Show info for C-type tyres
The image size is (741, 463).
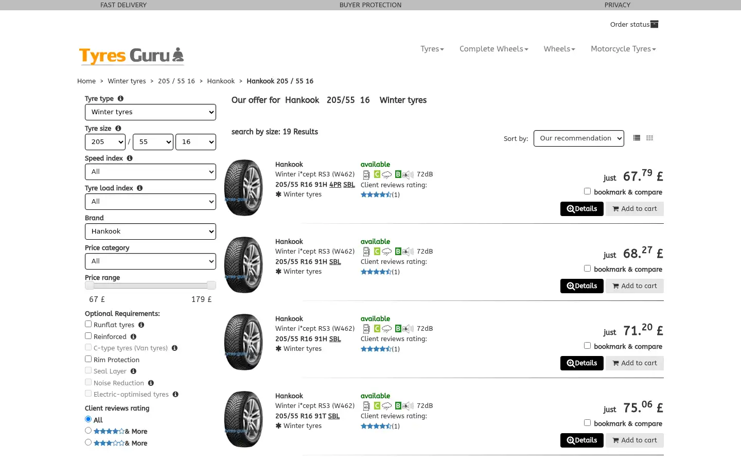tap(174, 348)
